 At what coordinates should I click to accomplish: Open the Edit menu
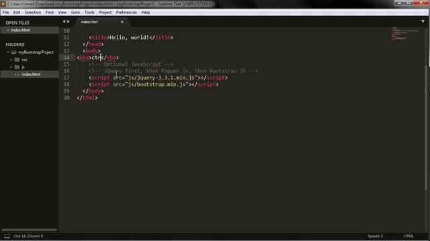pos(17,12)
